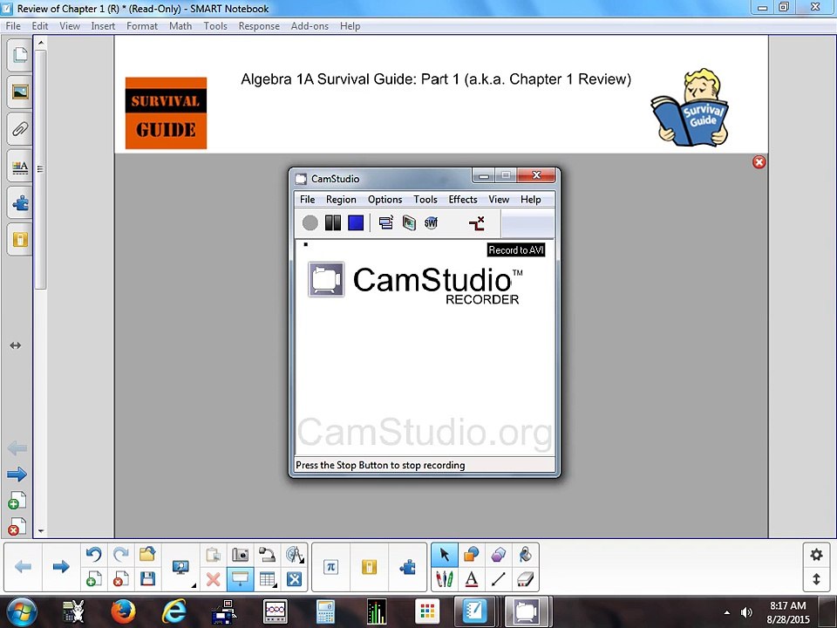Click the red X delete icon in toolbar
837x628 pixels.
[214, 579]
